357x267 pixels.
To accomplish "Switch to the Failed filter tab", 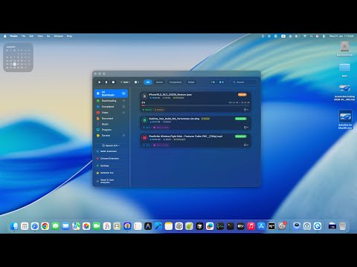I will pyautogui.click(x=191, y=82).
